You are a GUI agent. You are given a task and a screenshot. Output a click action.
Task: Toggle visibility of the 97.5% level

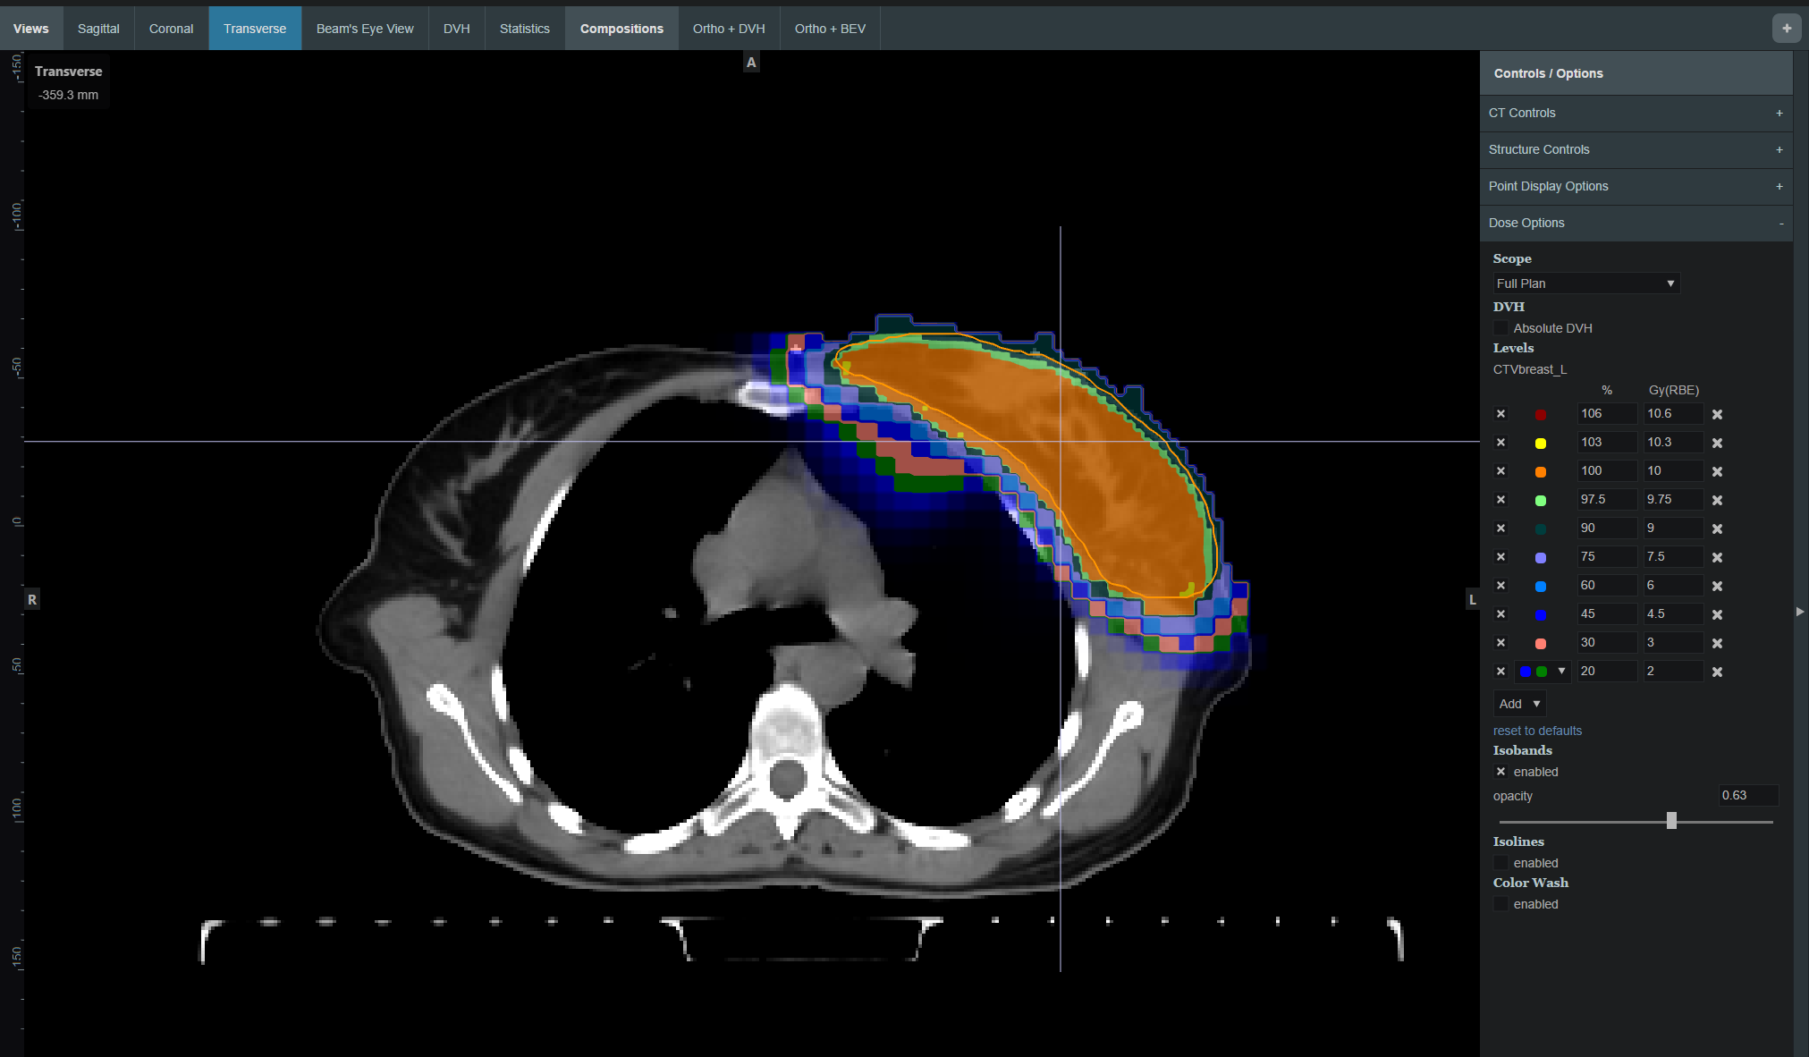(x=1501, y=500)
